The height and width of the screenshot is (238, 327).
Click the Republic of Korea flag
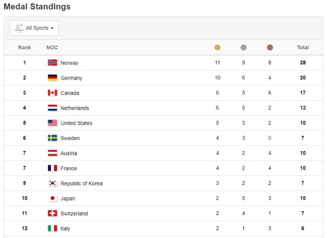pyautogui.click(x=53, y=183)
